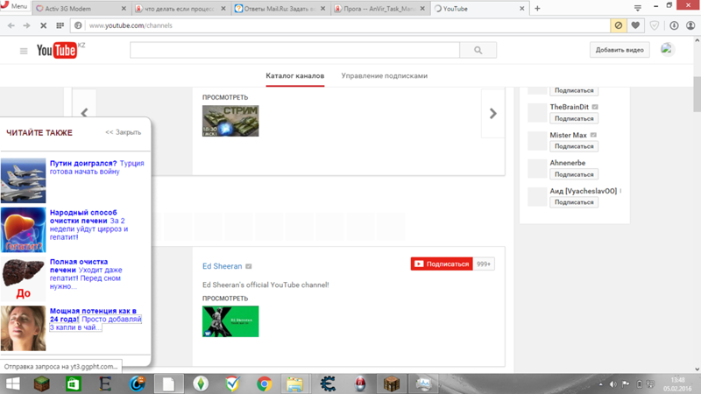
Task: Open the Windows Start button
Action: (12, 383)
